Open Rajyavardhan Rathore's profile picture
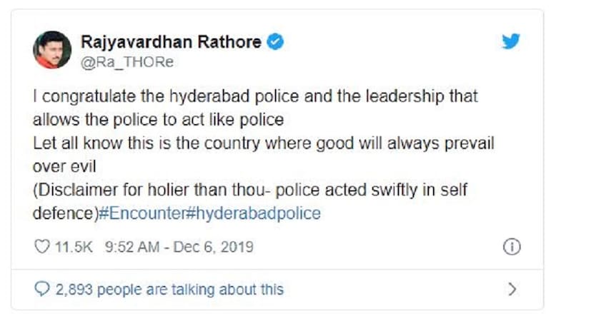 pos(52,50)
